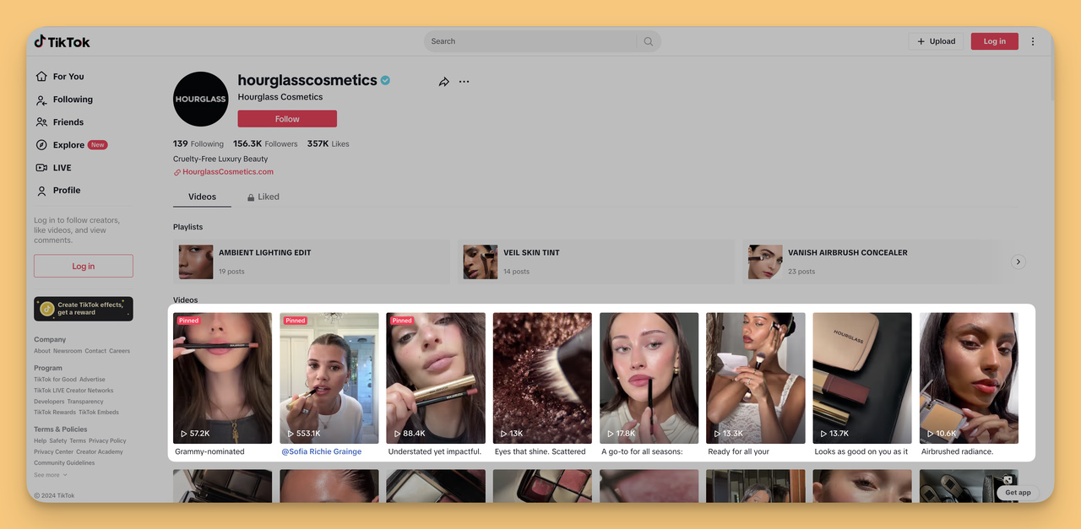Open Ambient Lighting Edit playlist
This screenshot has width=1081, height=529.
pos(312,262)
